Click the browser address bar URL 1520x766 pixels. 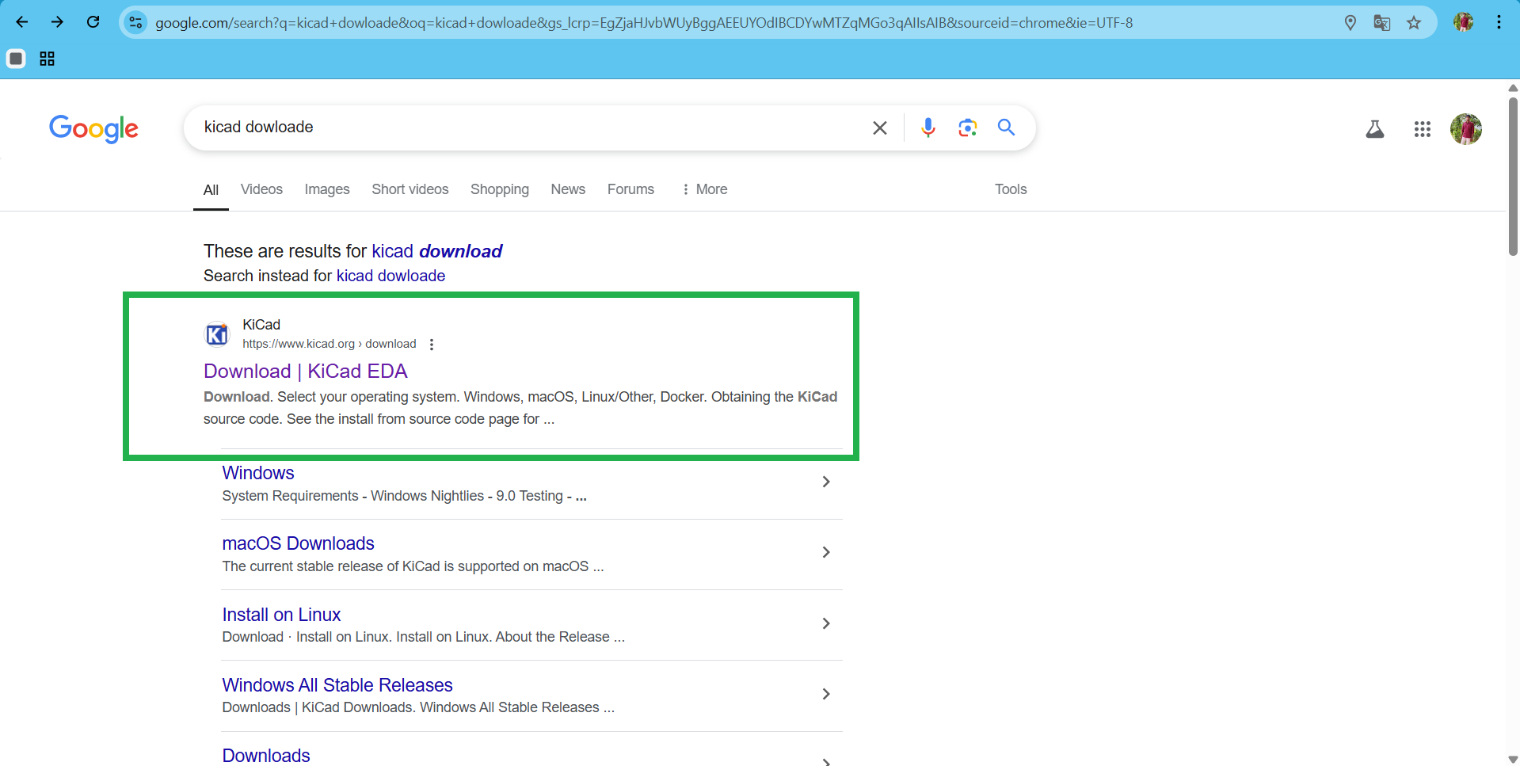pyautogui.click(x=644, y=23)
